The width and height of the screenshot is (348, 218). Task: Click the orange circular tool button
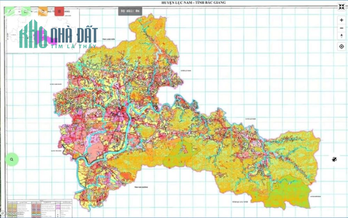(x=43, y=11)
